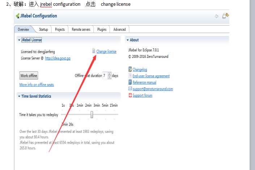Viewport: 255px width, 170px height.
Task: Click the 15min slider label
Action: click(114, 105)
